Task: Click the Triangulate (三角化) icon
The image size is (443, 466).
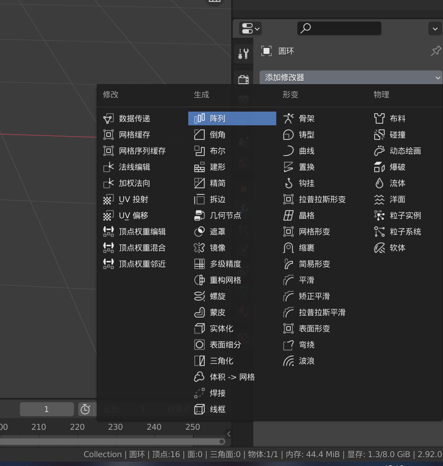Action: point(199,361)
